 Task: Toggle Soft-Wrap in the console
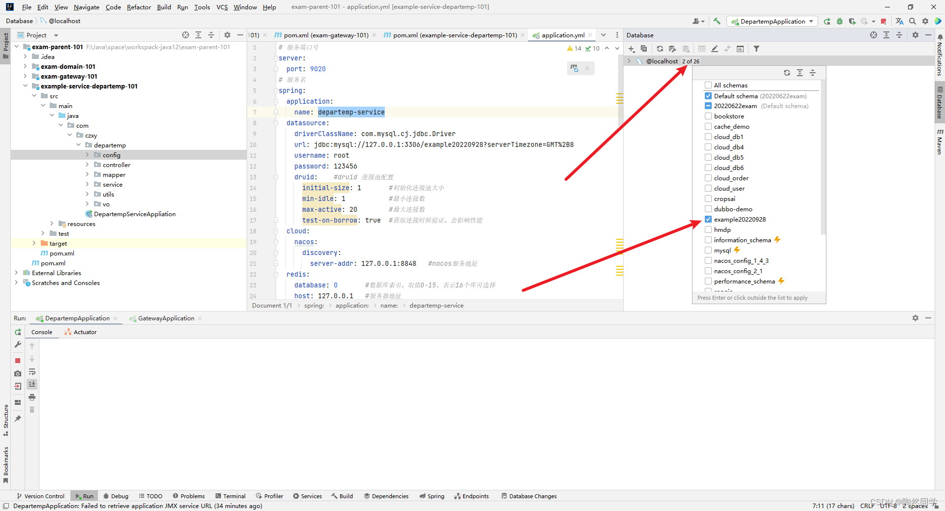[32, 372]
